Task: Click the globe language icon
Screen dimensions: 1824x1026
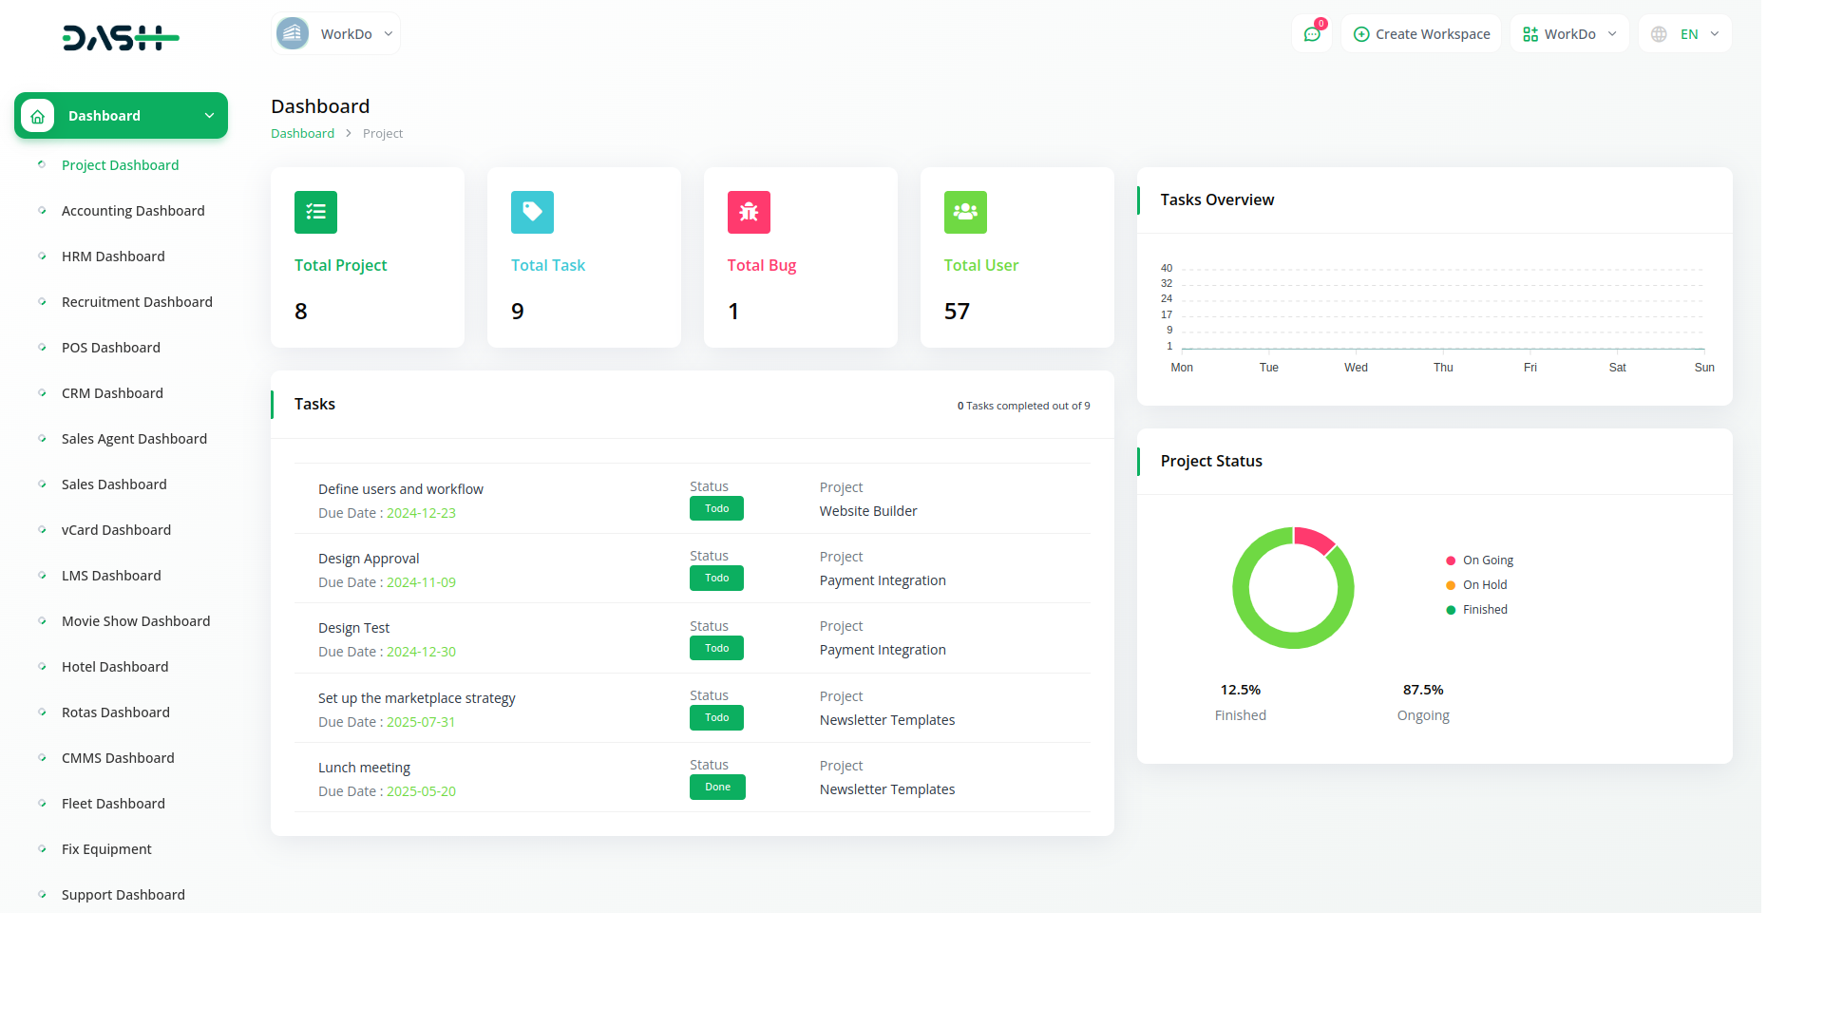Action: tap(1659, 34)
